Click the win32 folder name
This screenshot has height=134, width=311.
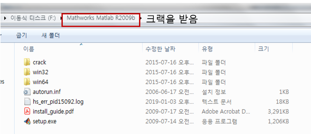40,72
